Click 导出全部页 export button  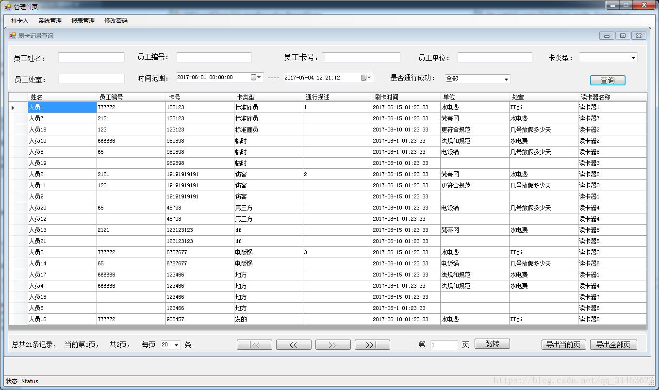(613, 345)
